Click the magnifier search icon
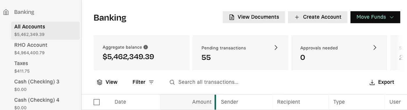Viewport: 407px width, 110px height. [172, 82]
